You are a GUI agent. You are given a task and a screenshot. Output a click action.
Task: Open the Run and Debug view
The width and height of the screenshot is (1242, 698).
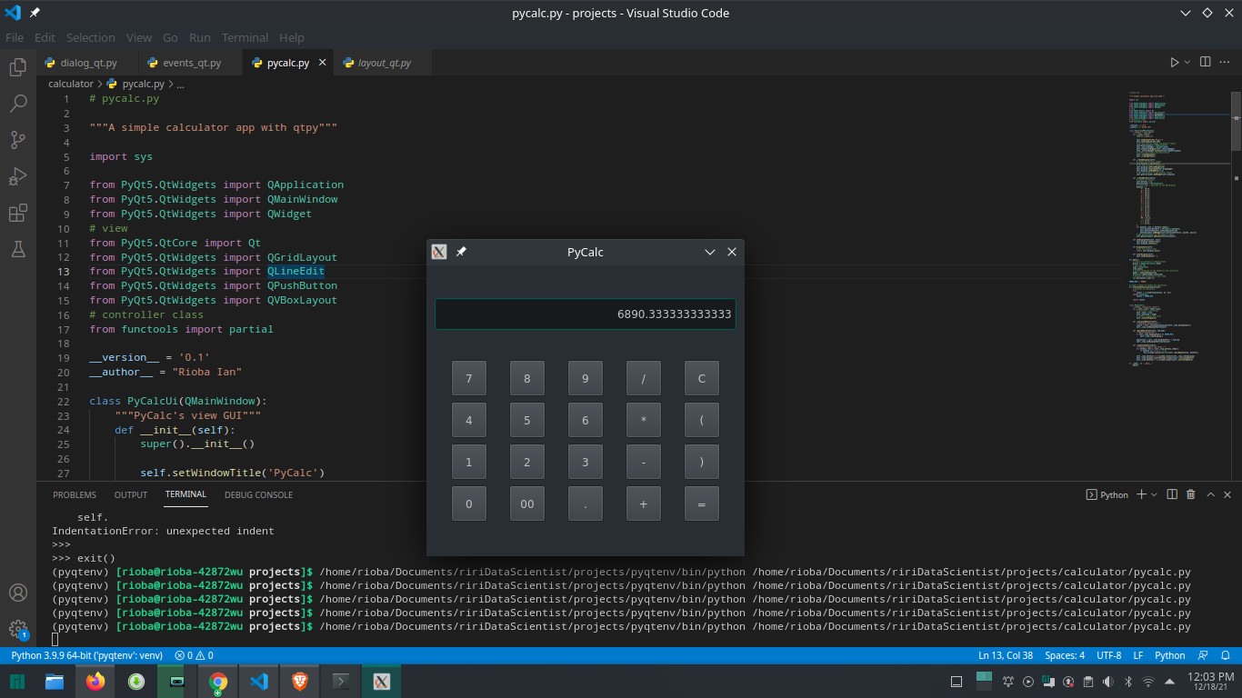click(x=17, y=176)
